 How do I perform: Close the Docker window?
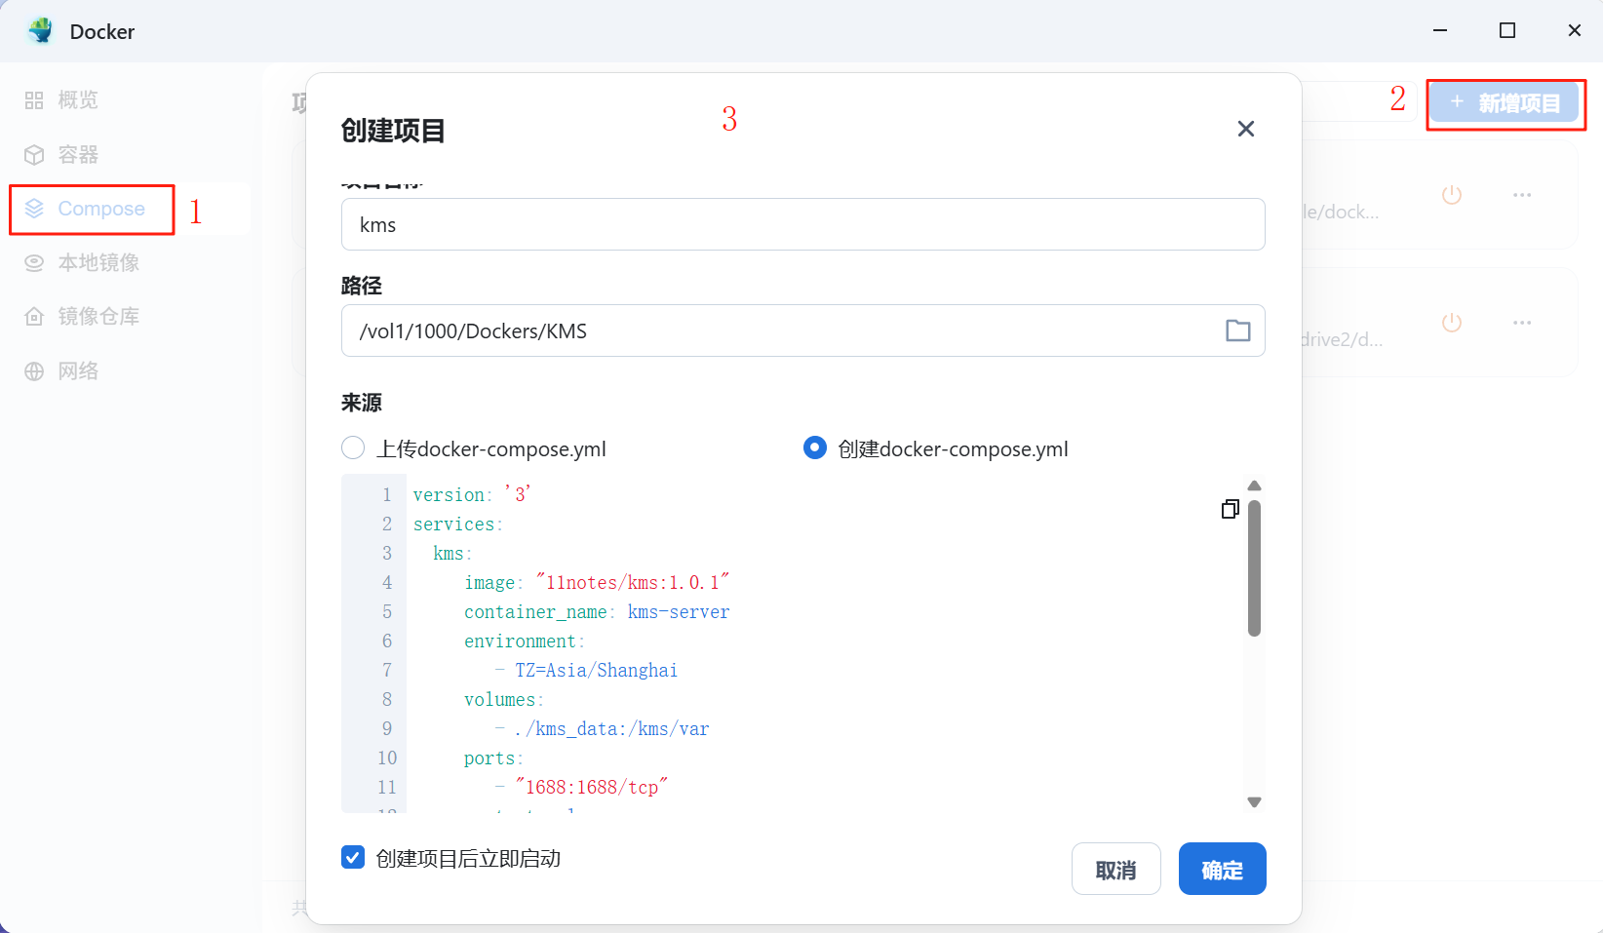point(1574,30)
